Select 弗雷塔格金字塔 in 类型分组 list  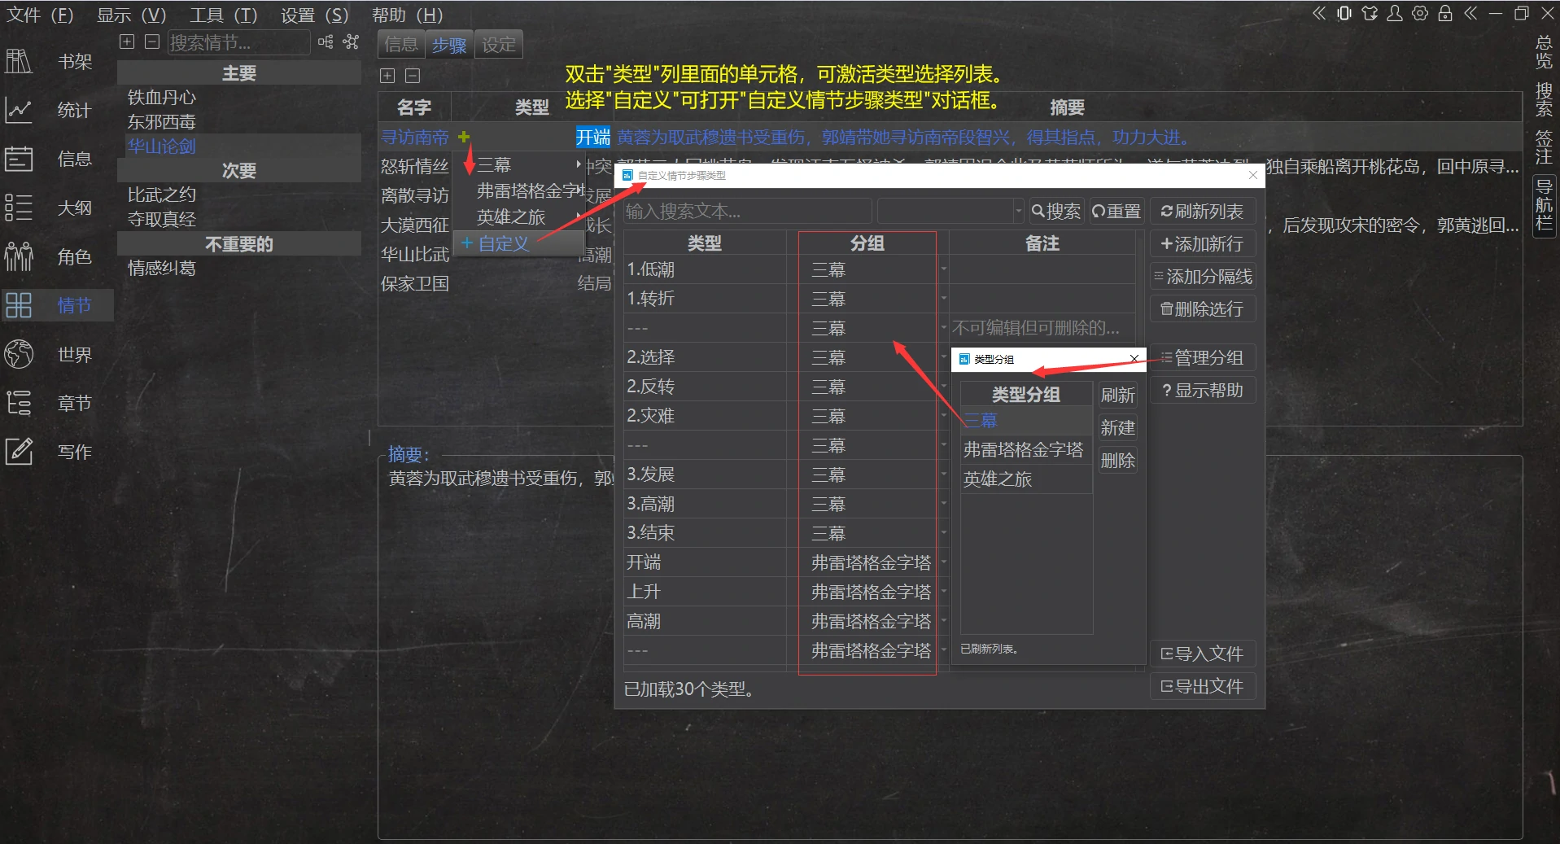[1025, 450]
